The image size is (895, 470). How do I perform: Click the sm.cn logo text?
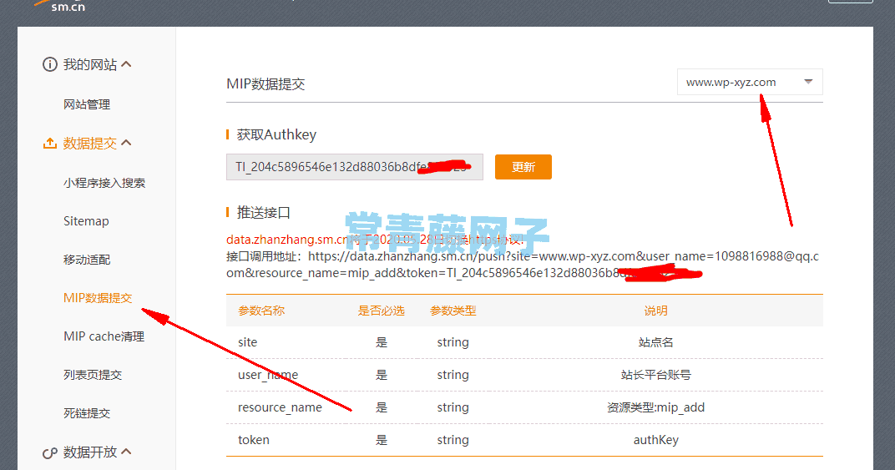(68, 7)
